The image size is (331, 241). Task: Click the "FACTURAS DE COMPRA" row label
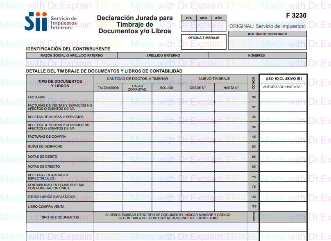47,136
